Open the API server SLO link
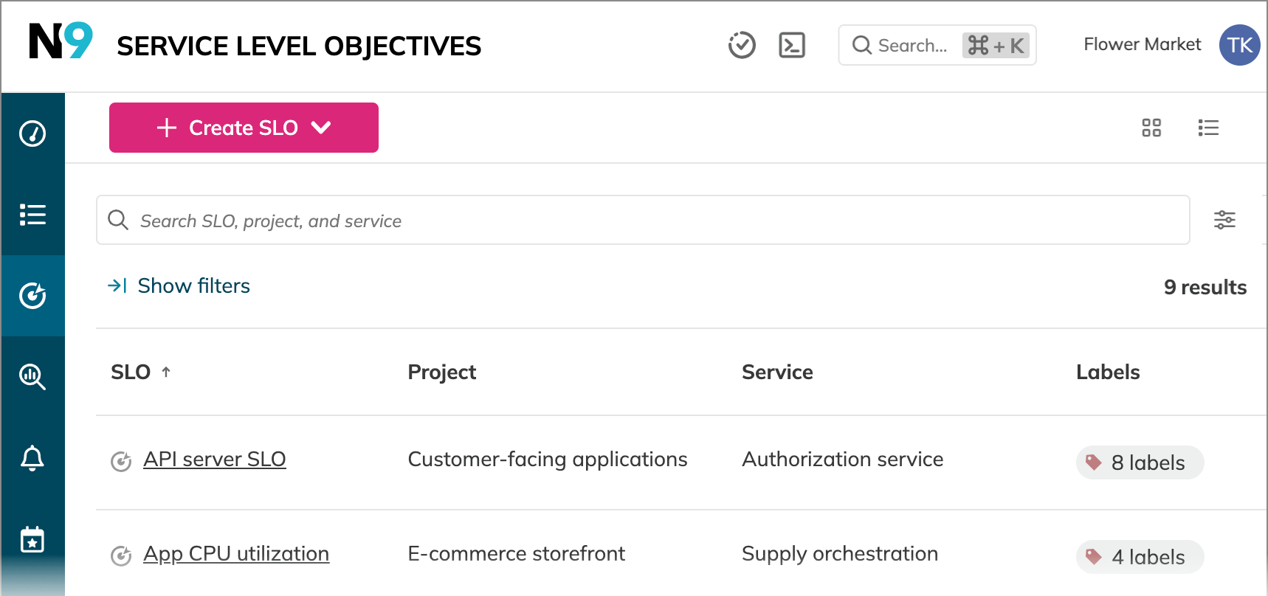 [x=214, y=459]
